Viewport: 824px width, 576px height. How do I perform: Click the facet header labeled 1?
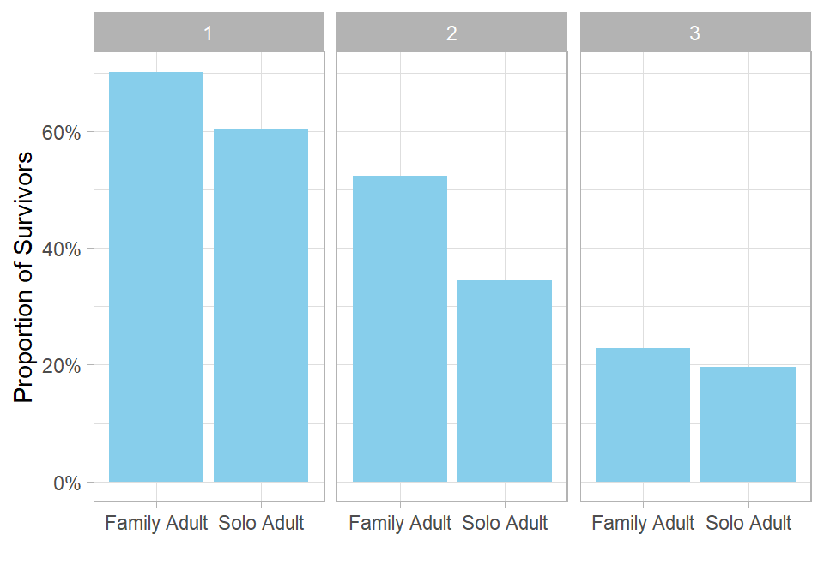click(x=209, y=33)
